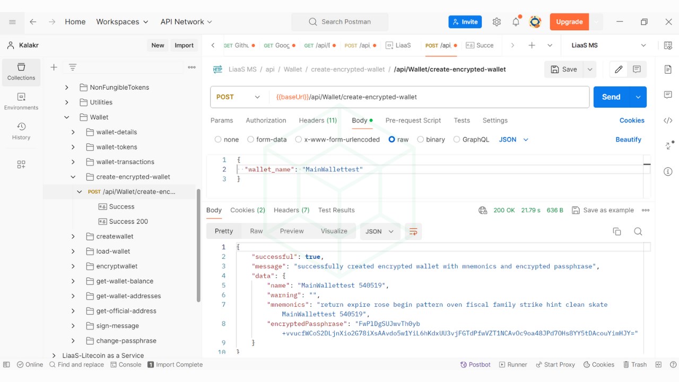Create a new collection with plus icon
679x382 pixels.
(x=54, y=67)
